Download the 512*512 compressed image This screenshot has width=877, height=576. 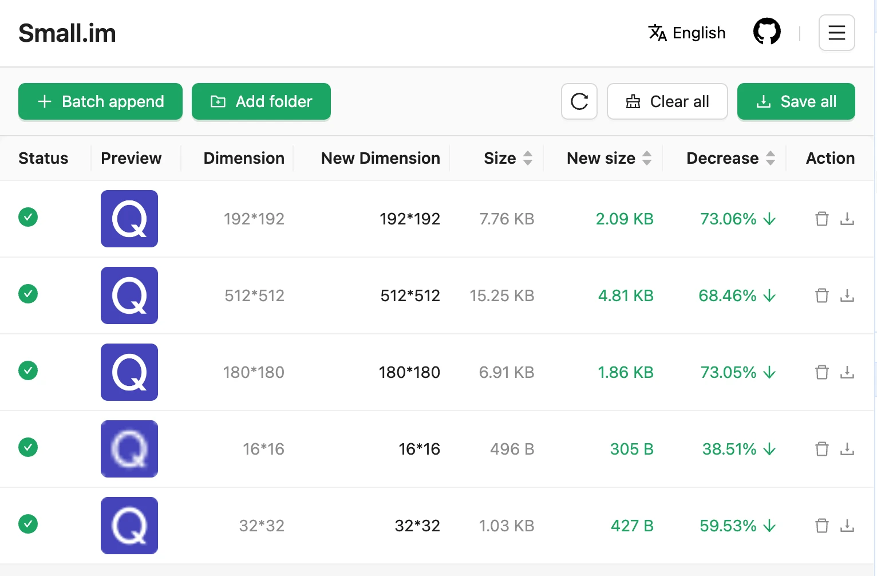(847, 295)
